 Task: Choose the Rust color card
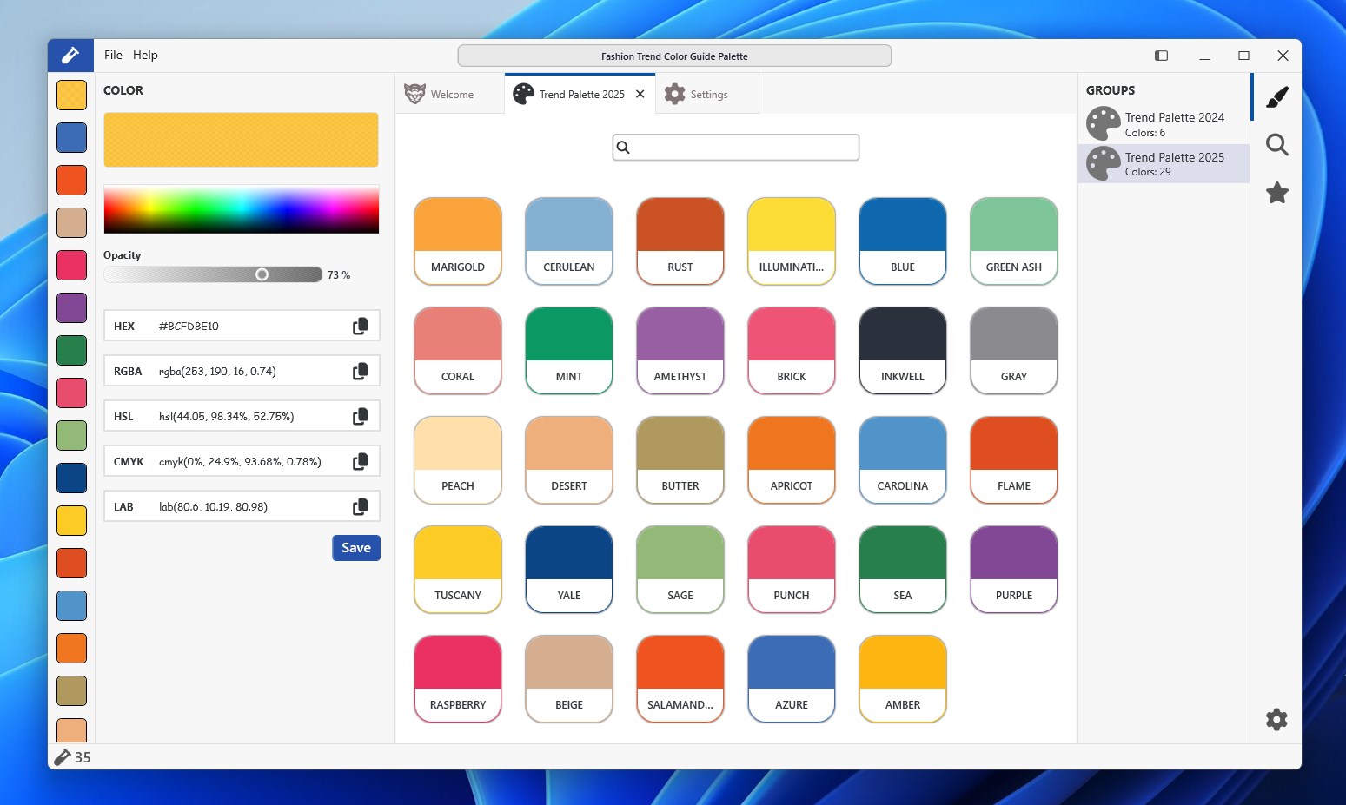point(680,241)
